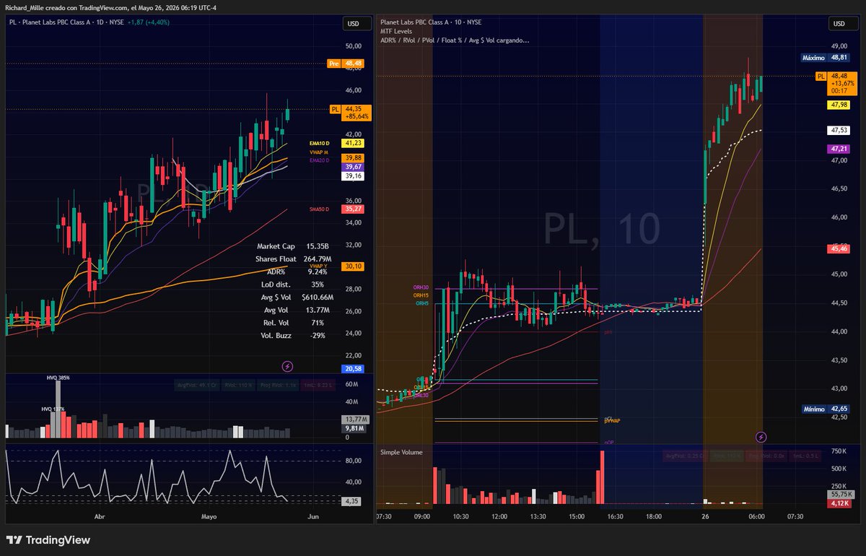The image size is (866, 556).
Task: Click the Market Cap 15.35B row
Action: 293,246
